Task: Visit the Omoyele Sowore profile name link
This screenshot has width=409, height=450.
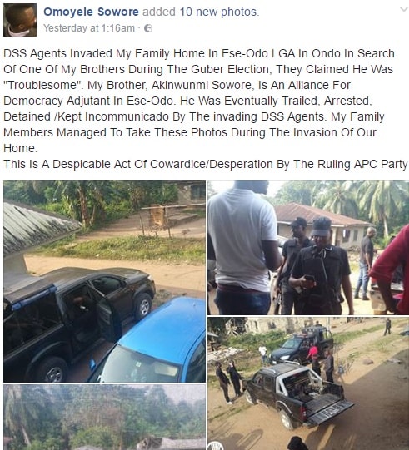Action: [91, 12]
